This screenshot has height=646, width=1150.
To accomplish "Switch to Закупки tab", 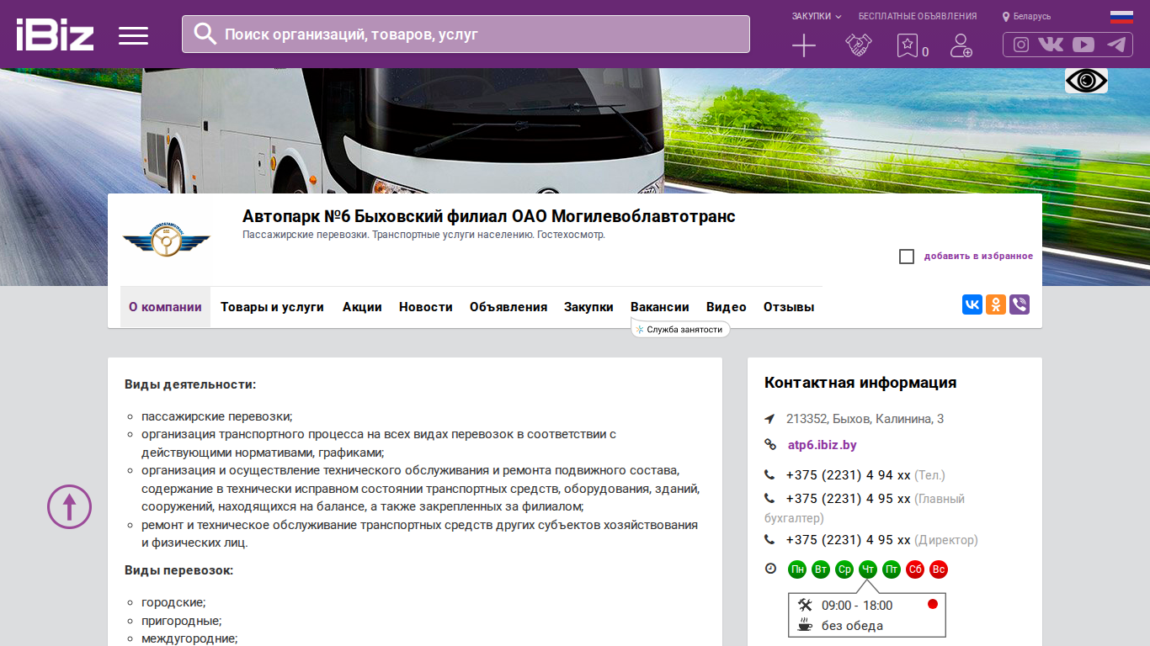I will coord(588,307).
